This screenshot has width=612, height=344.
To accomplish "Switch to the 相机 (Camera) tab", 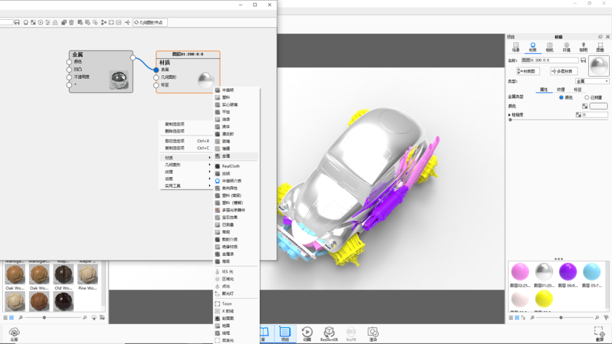I will [550, 47].
